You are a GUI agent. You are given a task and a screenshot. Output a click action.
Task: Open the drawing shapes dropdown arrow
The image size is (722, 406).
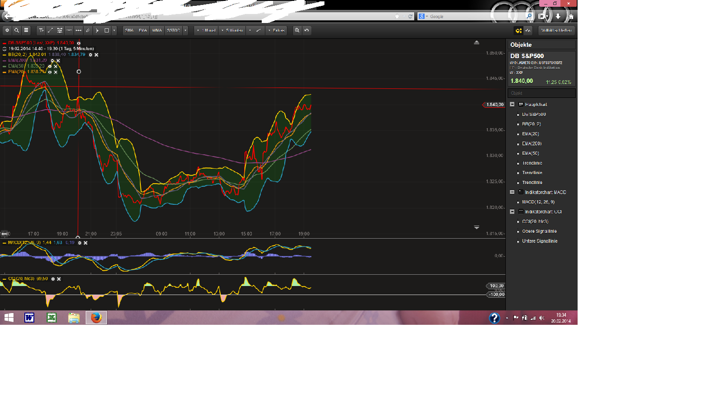[x=114, y=30]
